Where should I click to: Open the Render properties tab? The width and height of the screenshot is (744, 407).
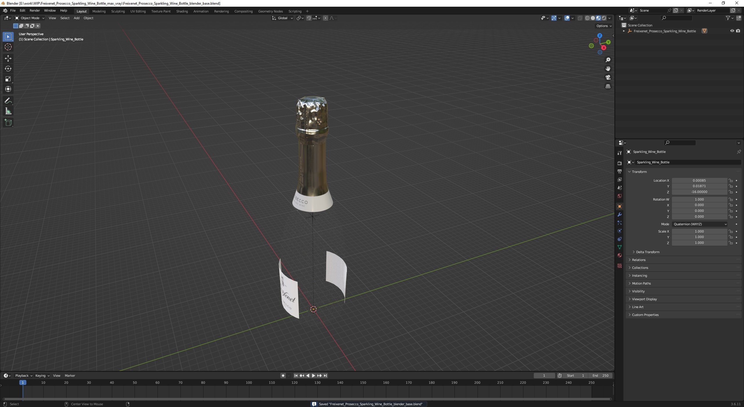tap(620, 163)
